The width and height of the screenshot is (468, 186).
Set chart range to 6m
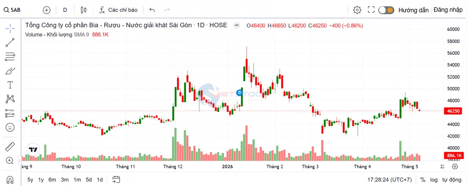52,179
